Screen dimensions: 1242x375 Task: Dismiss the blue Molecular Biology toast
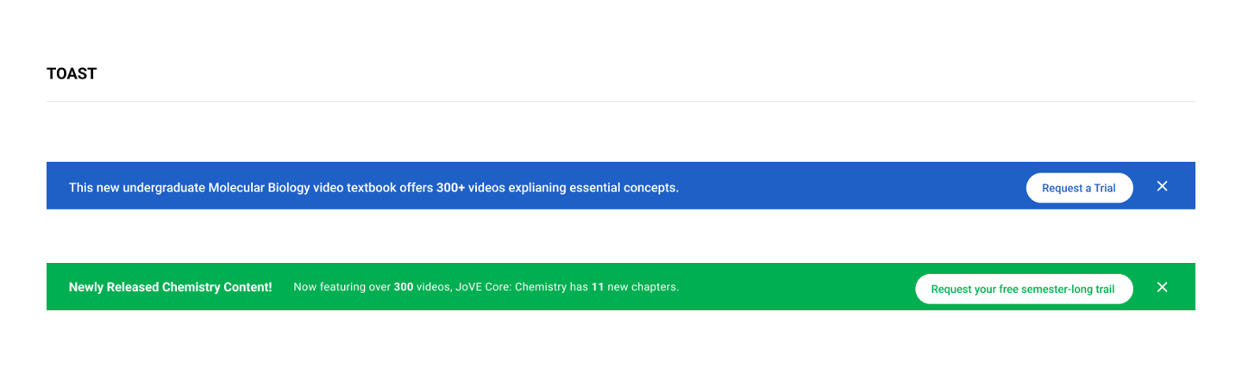click(x=1162, y=186)
